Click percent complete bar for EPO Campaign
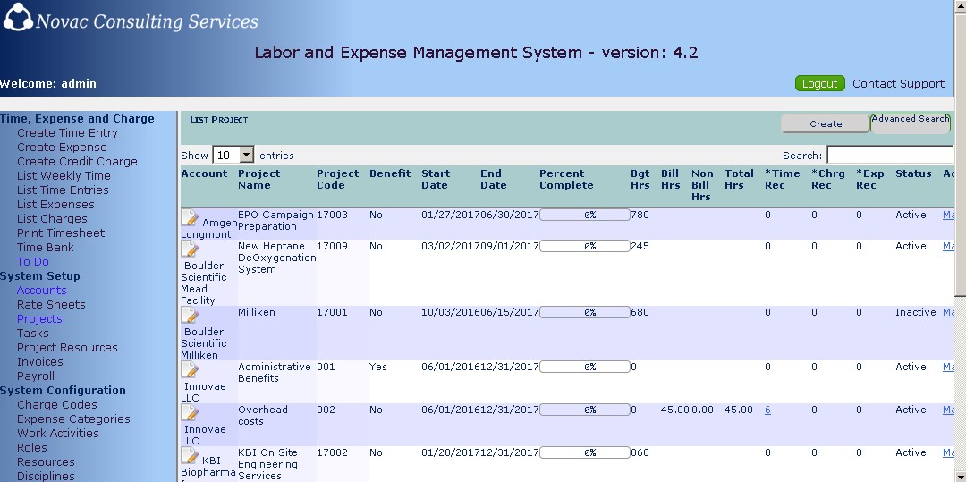 click(585, 216)
